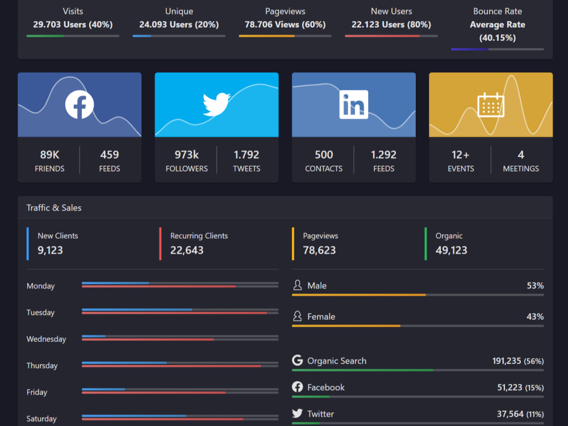Click the '459' Facebook feeds value
Screen dimensions: 568x426
110,154
